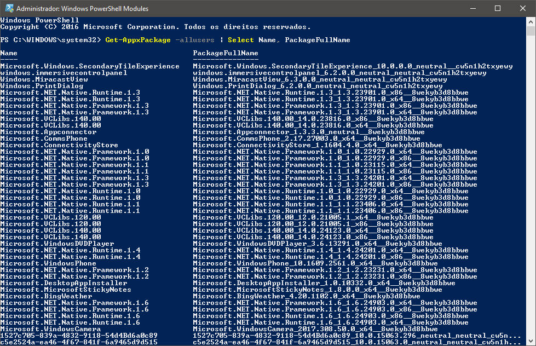Click the Name column header

tap(9, 53)
